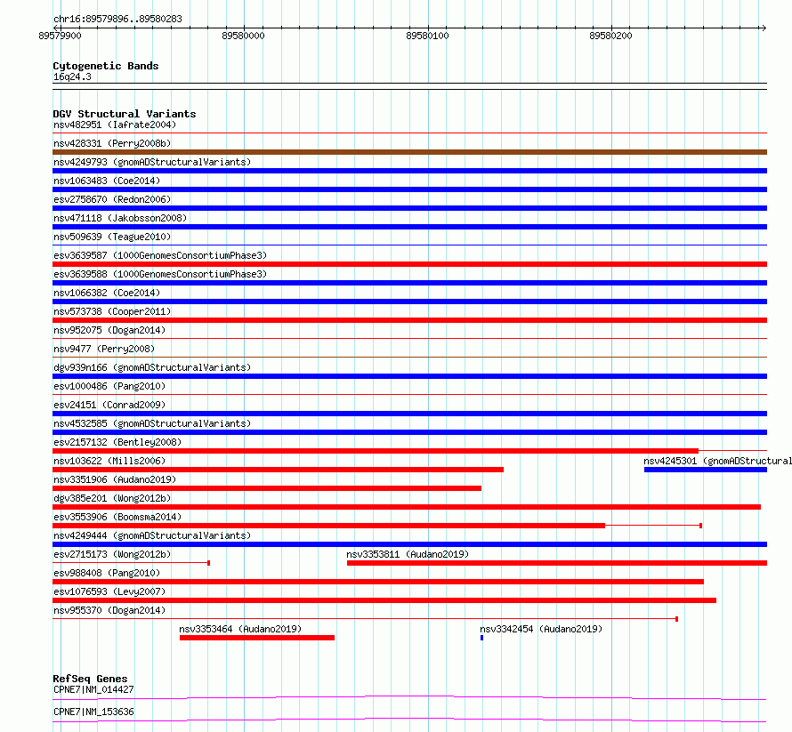
Task: Click the small blue nsv3342454 marker
Action: (481, 638)
